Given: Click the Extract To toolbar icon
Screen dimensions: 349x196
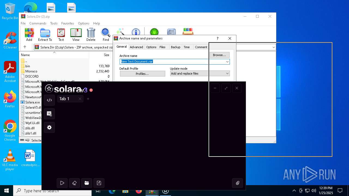Looking at the screenshot, I should pyautogui.click(x=45, y=35).
